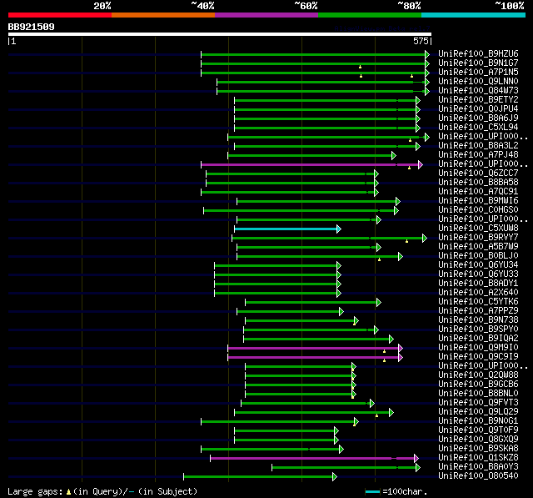Screen dimensions: 533x498
Task: Open subject UniRef100_C0HGS0
Action: click(478, 210)
